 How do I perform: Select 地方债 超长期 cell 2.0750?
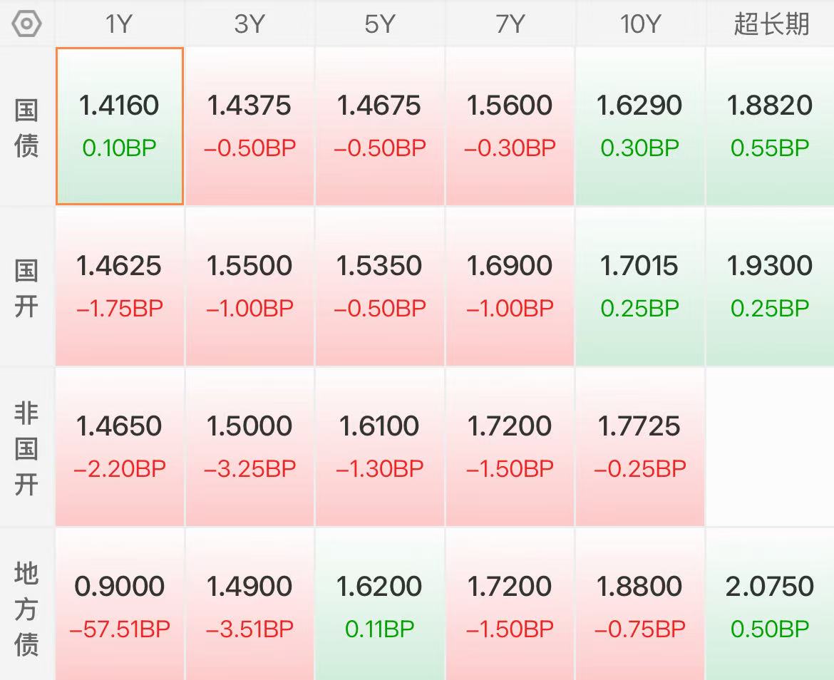(770, 604)
